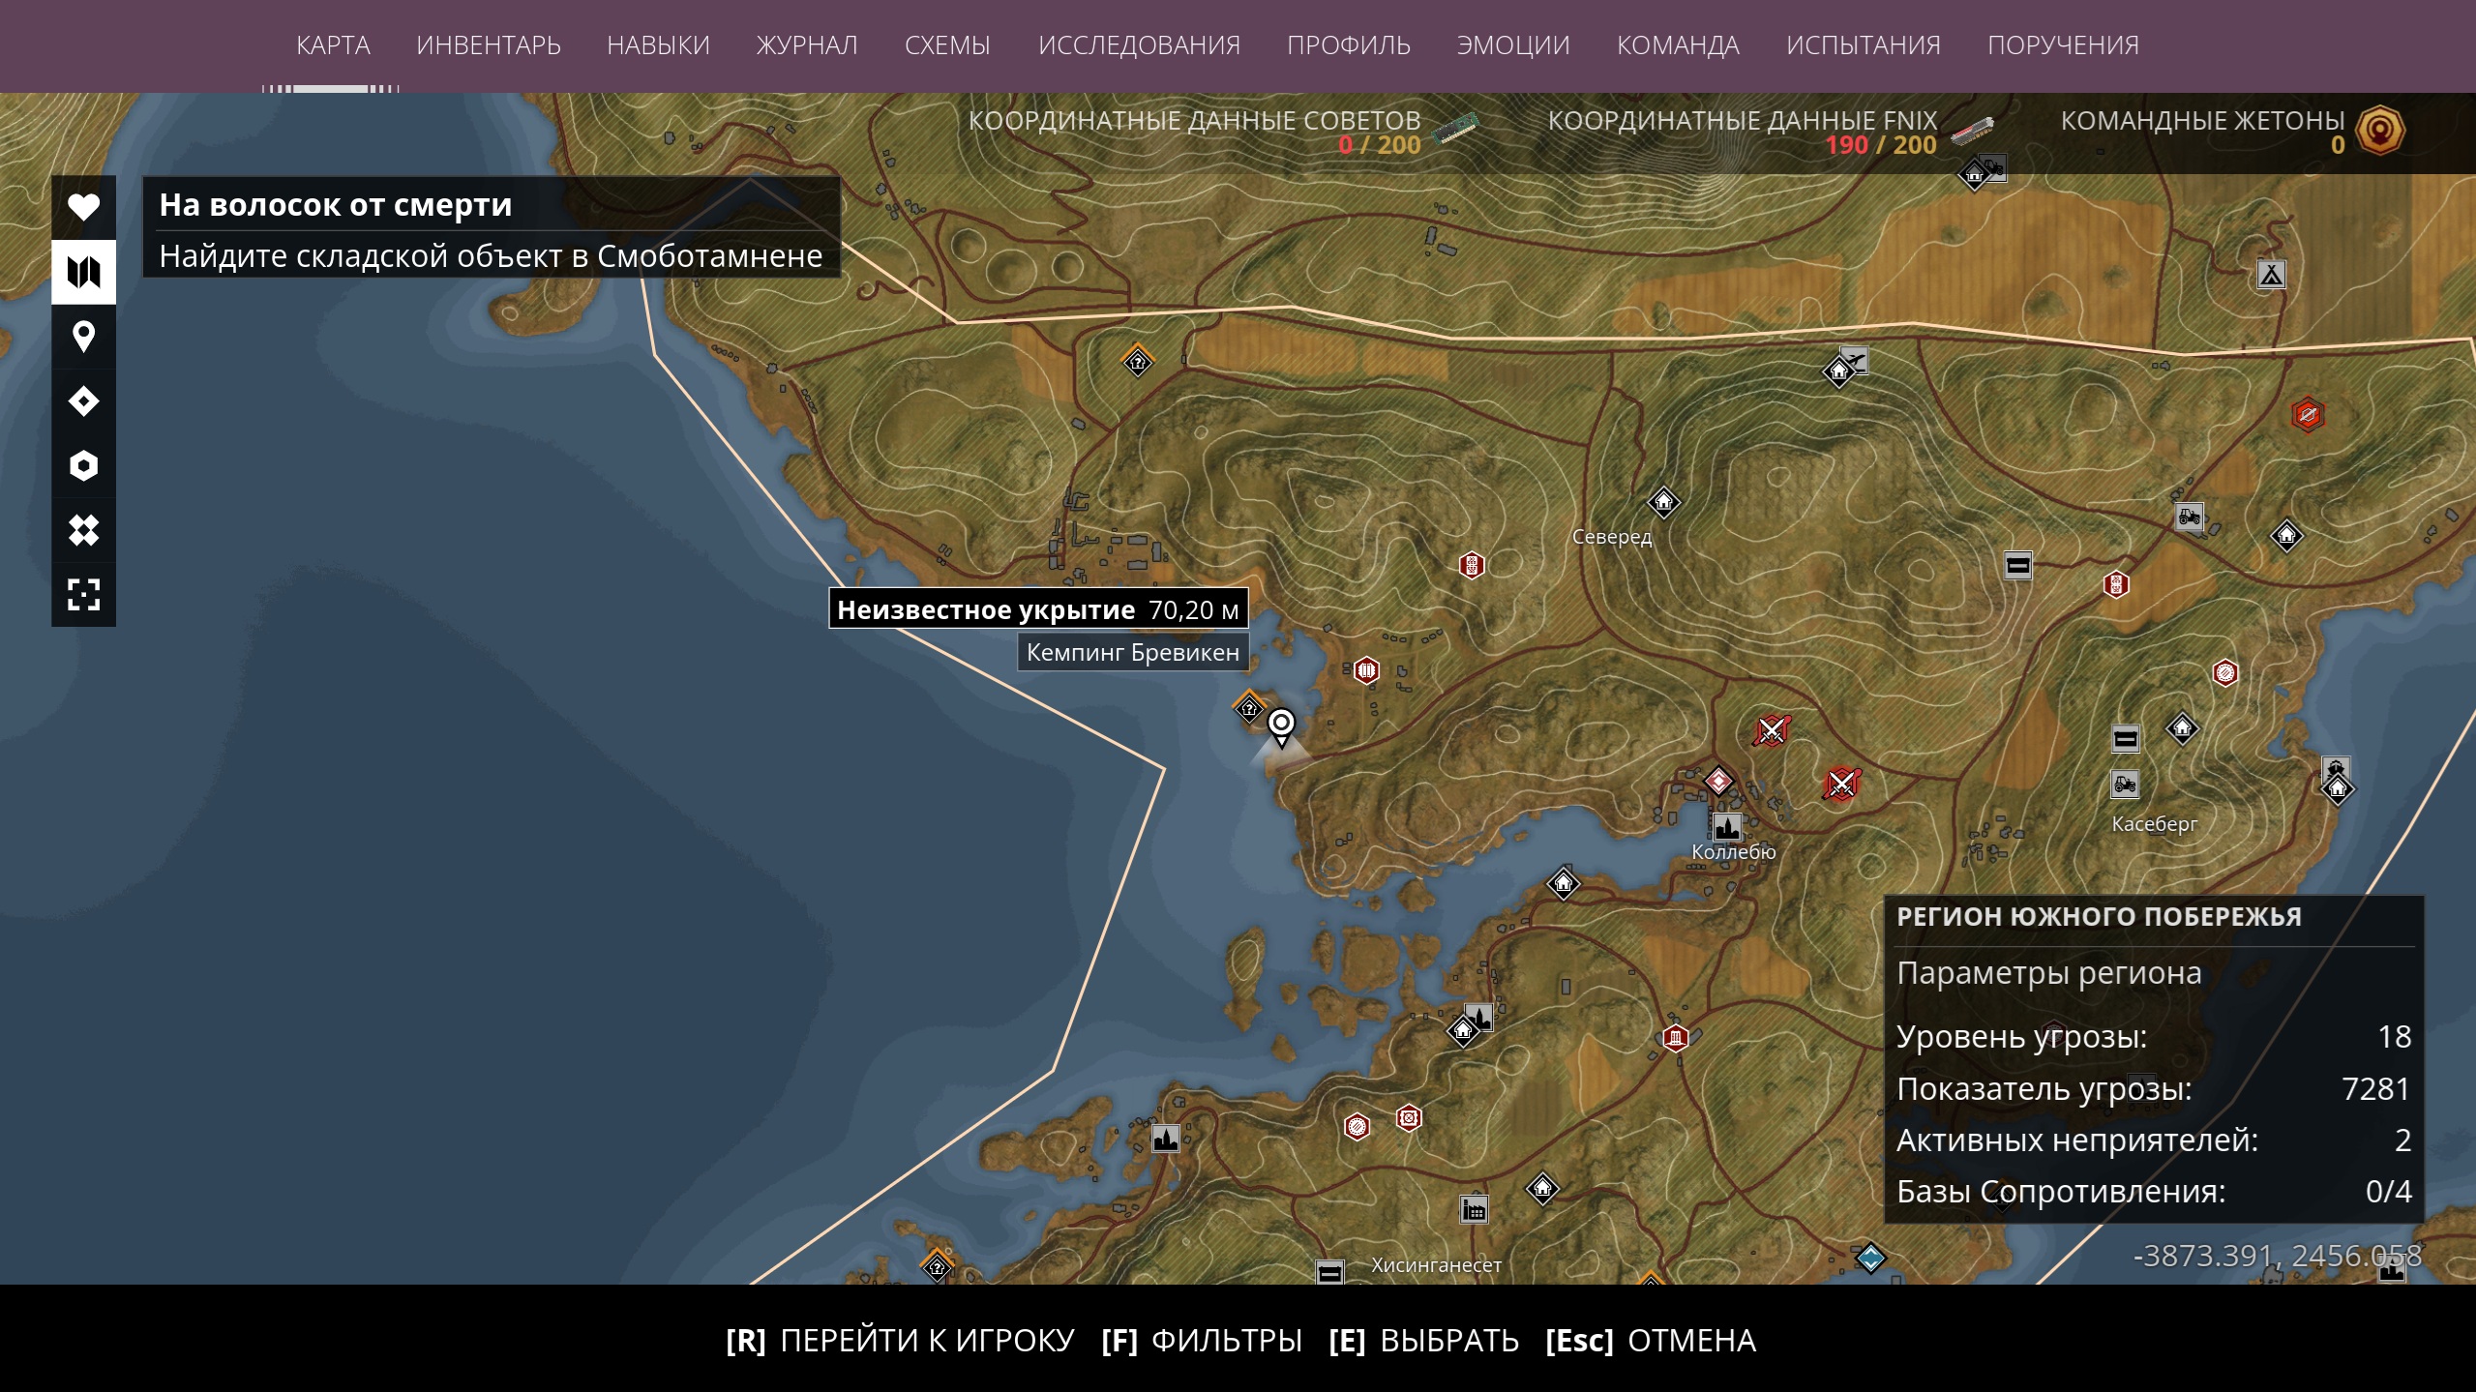Open the ЖУРНАЛ tab

click(807, 45)
